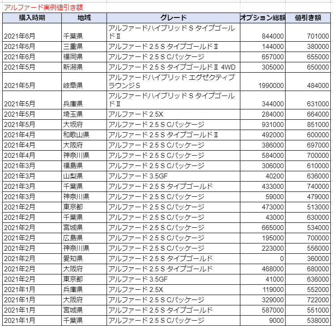
Task: Select discount value 610000
Action: 308,166
